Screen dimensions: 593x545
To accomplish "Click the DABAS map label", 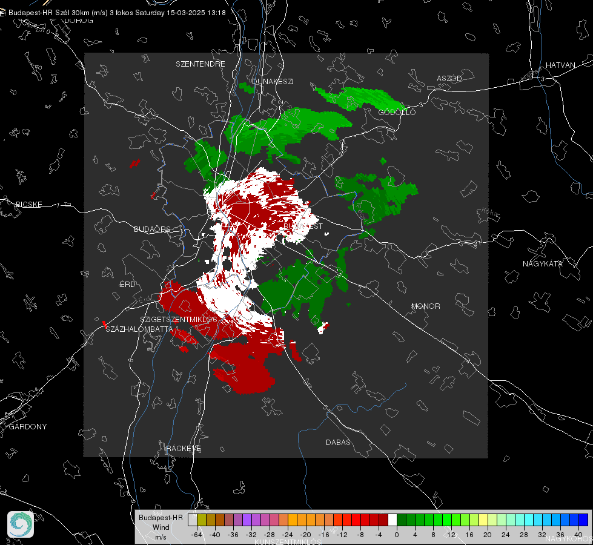I will pyautogui.click(x=338, y=443).
